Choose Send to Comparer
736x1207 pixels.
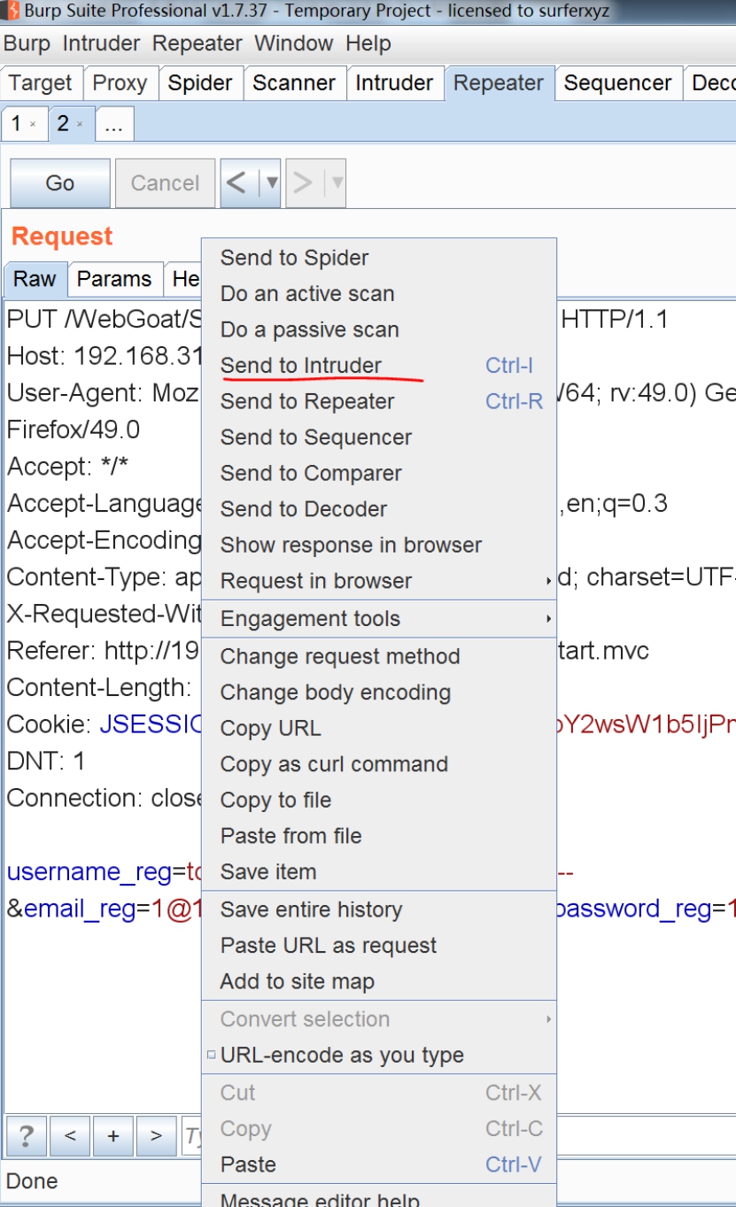tap(379, 473)
